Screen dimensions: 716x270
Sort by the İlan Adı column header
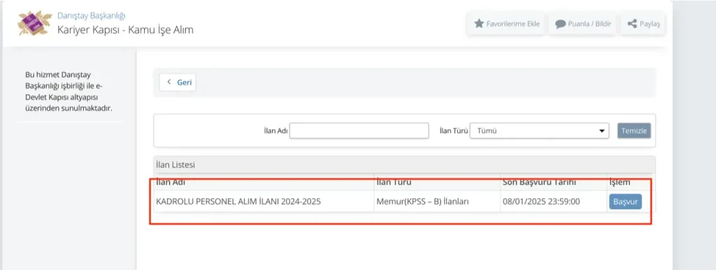coord(171,182)
